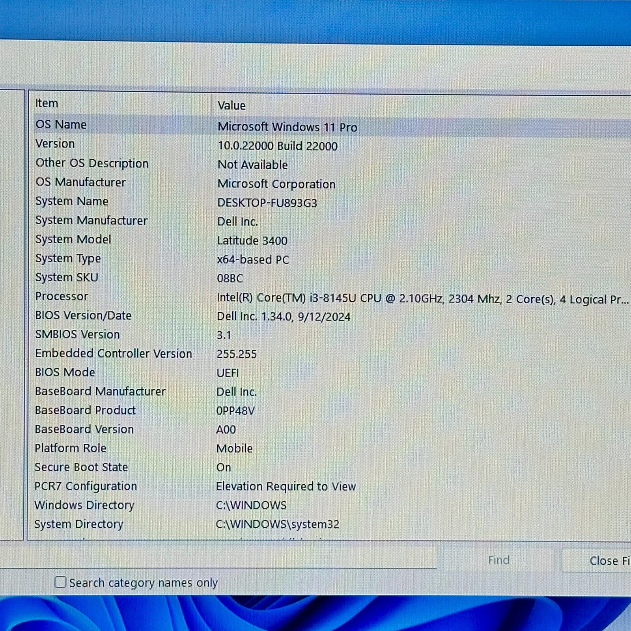Click the Find what input field
The height and width of the screenshot is (631, 631).
click(218, 556)
